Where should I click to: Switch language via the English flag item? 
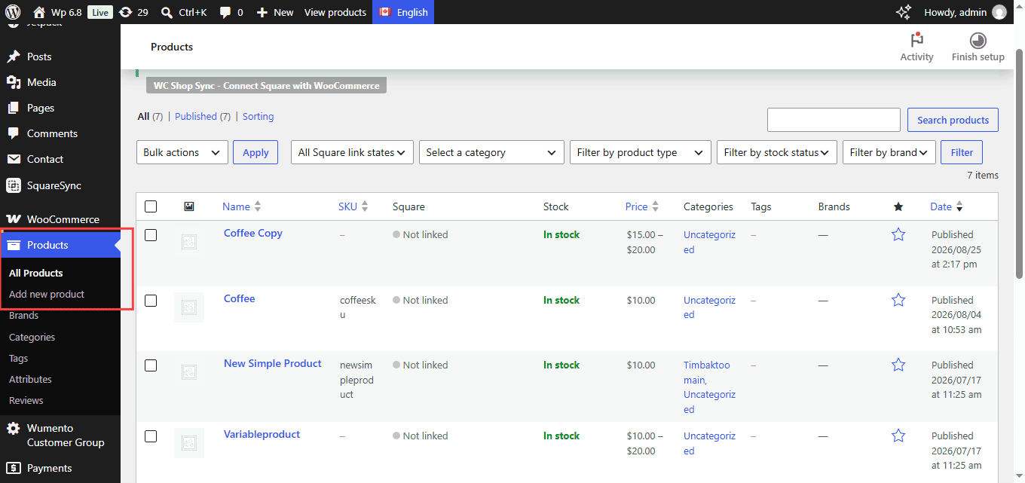(x=403, y=12)
